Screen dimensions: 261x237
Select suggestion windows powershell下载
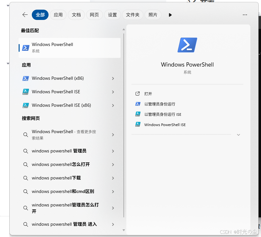(69, 178)
